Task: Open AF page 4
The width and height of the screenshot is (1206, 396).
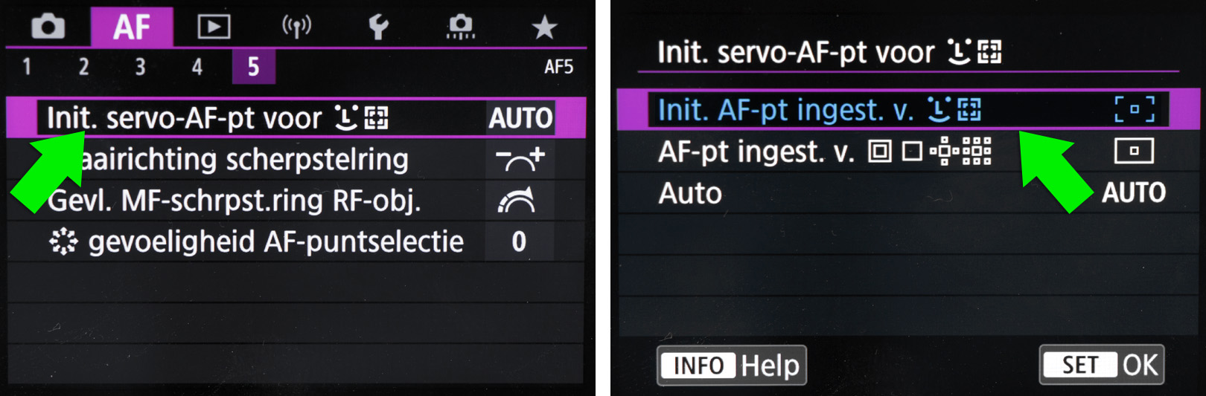Action: pos(197,67)
